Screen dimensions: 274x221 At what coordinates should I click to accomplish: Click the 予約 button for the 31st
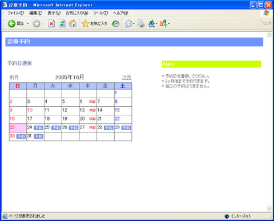38,136
